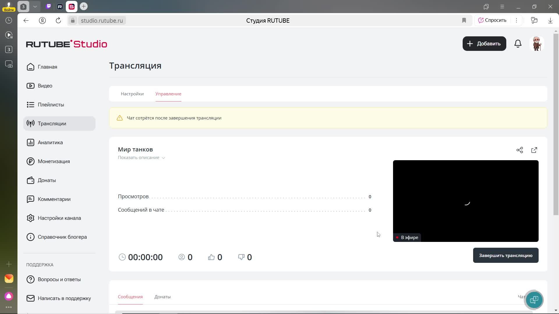Click the Yandex home Я button
559x314 pixels.
[x=42, y=20]
